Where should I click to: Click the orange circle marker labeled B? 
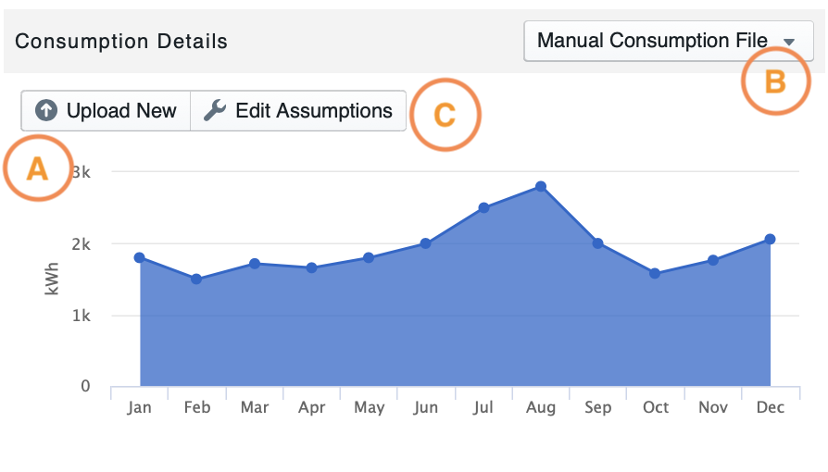(x=775, y=81)
